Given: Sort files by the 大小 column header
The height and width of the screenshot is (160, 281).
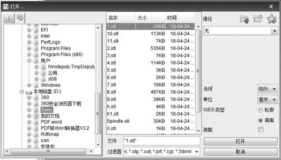Looking at the screenshot, I should (151, 18).
